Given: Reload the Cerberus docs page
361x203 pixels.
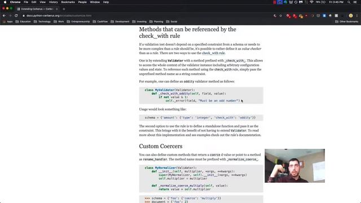Looking at the screenshot, I should (16, 16).
